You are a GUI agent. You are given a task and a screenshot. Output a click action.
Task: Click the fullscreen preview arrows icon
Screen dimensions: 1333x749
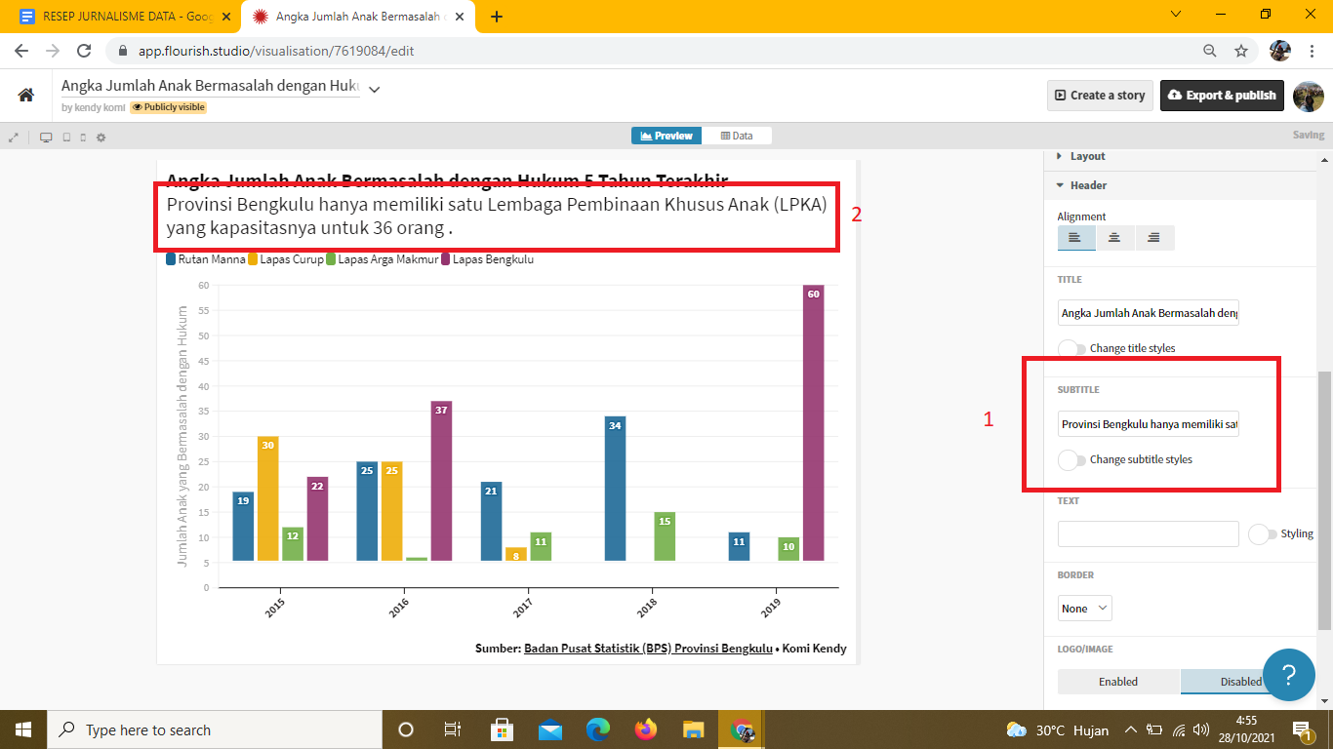[14, 138]
